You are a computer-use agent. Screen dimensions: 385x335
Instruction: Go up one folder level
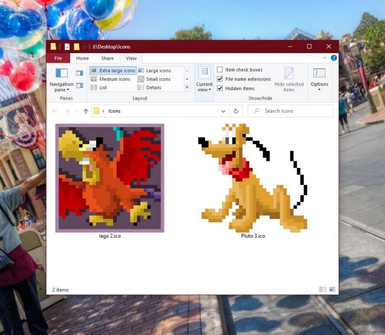[86, 111]
